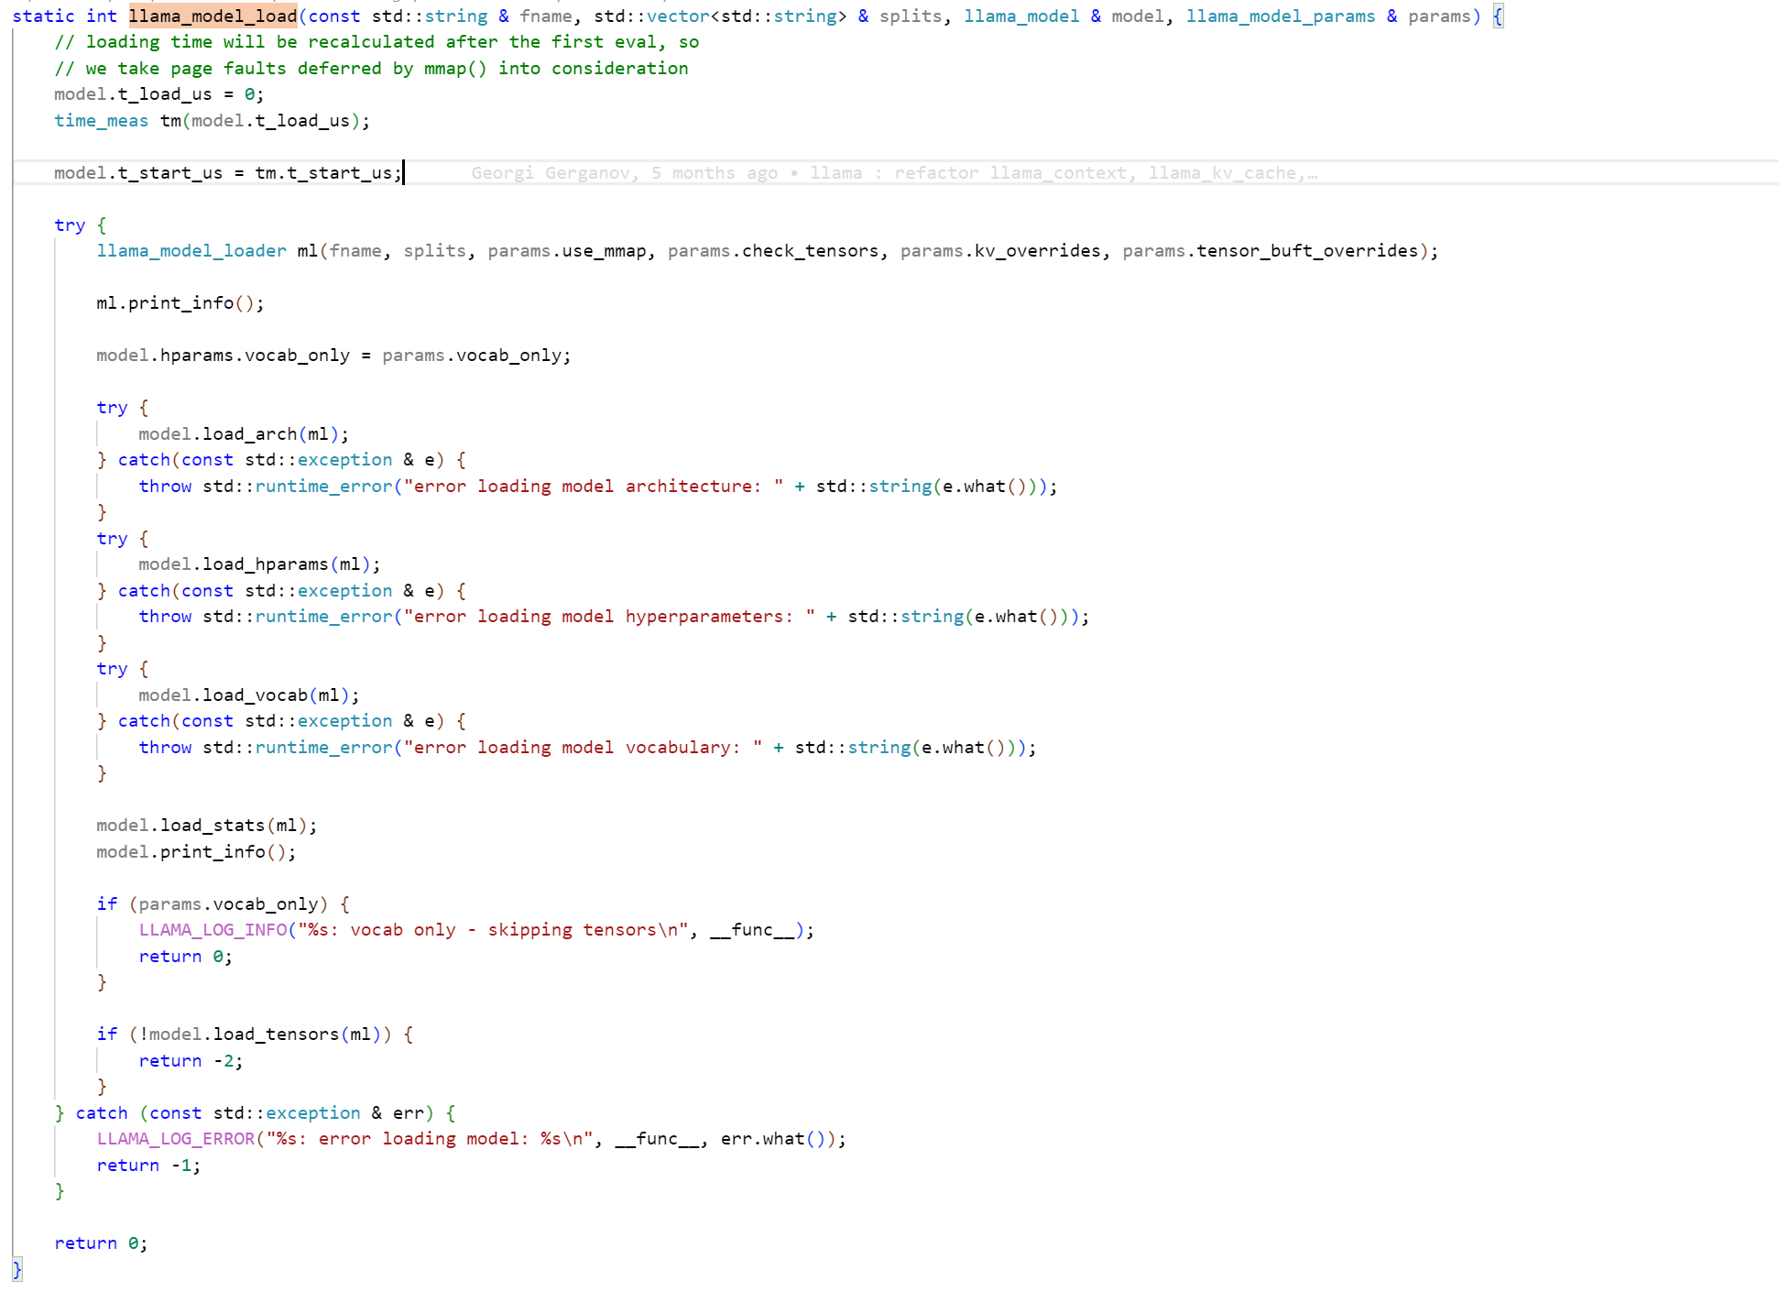Click the model.t_load_us = 0; line

point(159,94)
